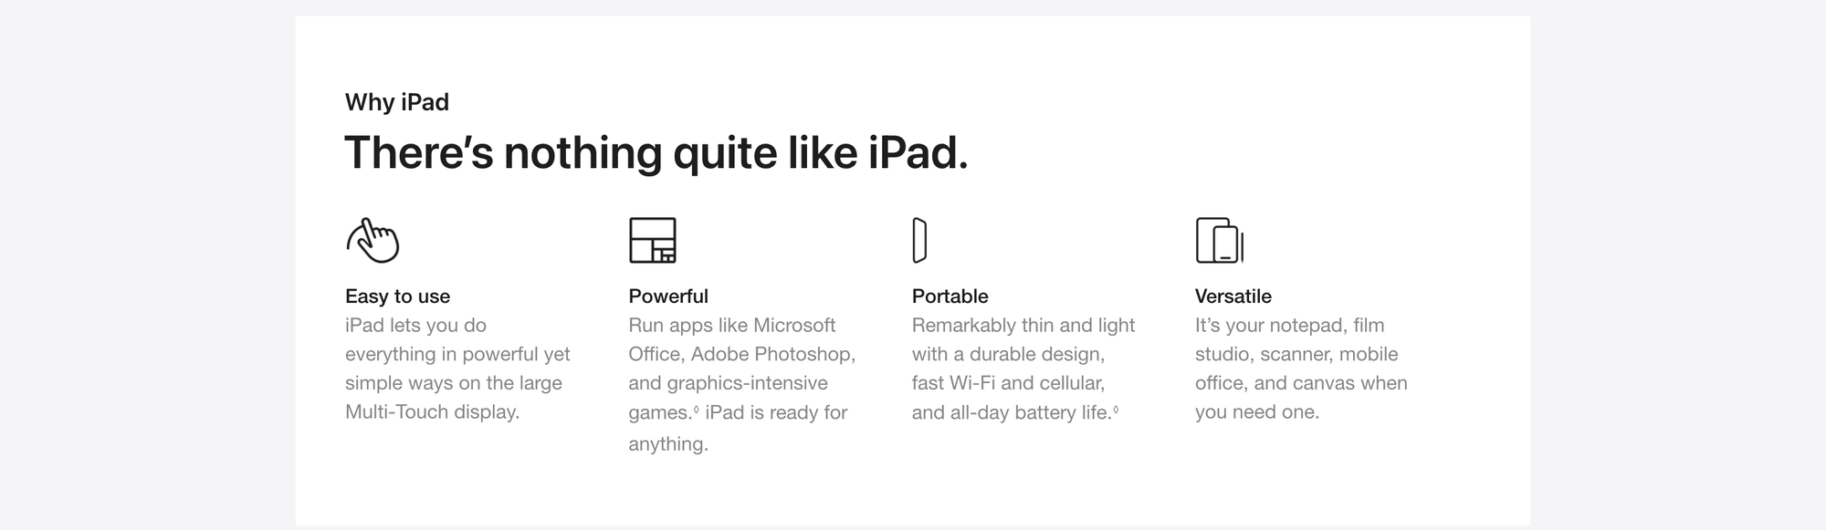The height and width of the screenshot is (530, 1826).
Task: Click the Multi-Touch display description paragraph
Action: click(456, 369)
